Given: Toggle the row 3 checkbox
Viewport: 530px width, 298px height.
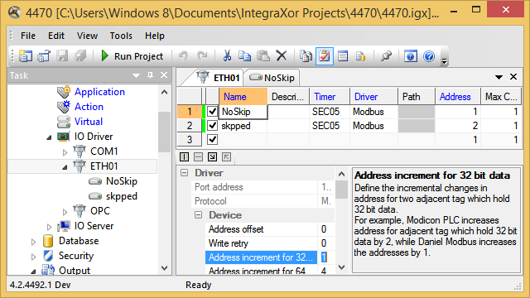Looking at the screenshot, I should pyautogui.click(x=212, y=139).
